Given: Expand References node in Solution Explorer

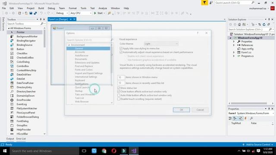Looking at the screenshot, I should (234, 45).
